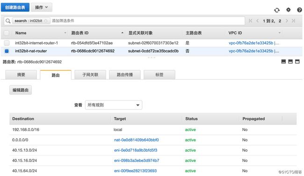Open the settings gear icon
This screenshot has height=176, width=304.
[x=288, y=10]
